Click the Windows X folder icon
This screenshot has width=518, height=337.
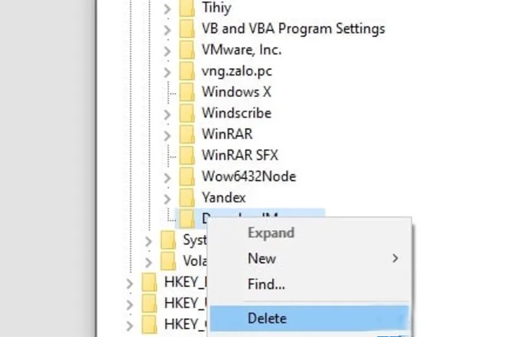pyautogui.click(x=187, y=92)
